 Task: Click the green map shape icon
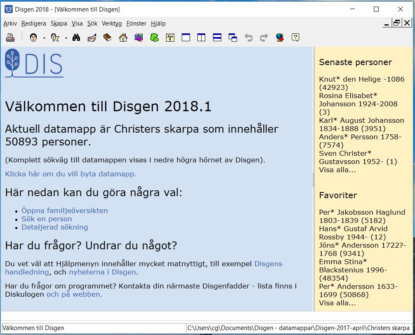(x=155, y=37)
